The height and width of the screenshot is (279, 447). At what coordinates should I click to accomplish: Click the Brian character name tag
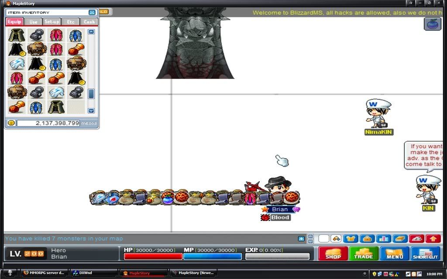[279, 209]
